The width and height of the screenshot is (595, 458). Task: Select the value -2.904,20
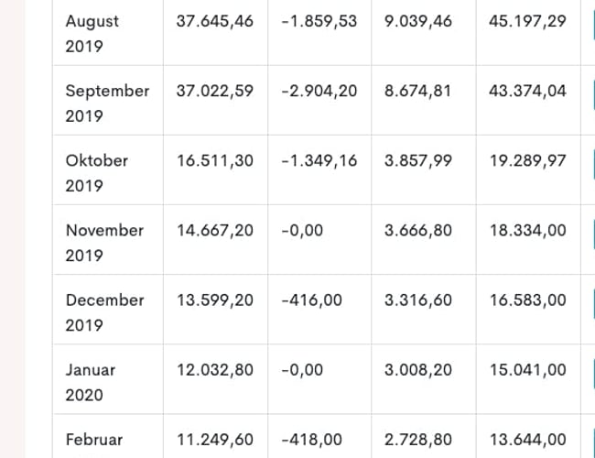coord(319,91)
